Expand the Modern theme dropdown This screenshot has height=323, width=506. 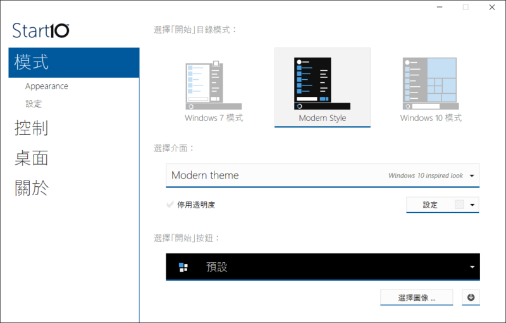[323, 175]
